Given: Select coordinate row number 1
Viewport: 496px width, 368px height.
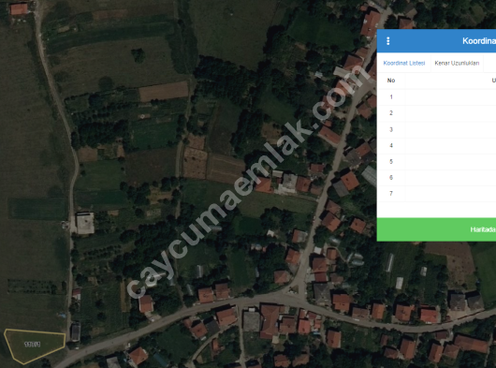Looking at the screenshot, I should point(436,97).
